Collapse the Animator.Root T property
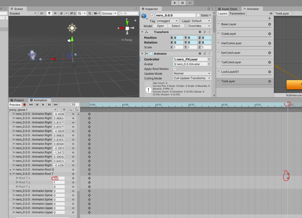 coord(11,174)
